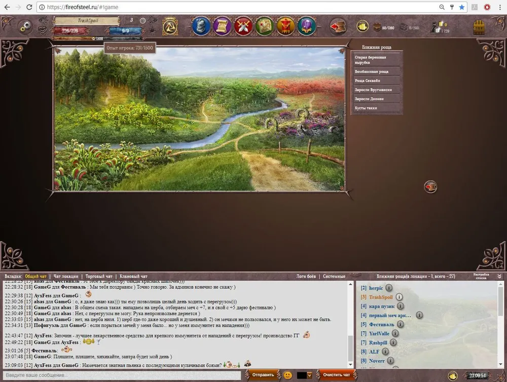Click the round red arrow icon below location list
The height and width of the screenshot is (382, 507).
click(430, 186)
